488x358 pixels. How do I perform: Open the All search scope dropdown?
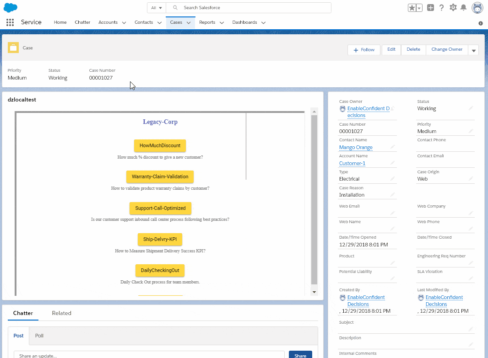pos(156,7)
